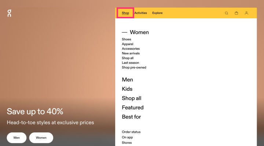Open the Women's Apparel link

[128, 44]
